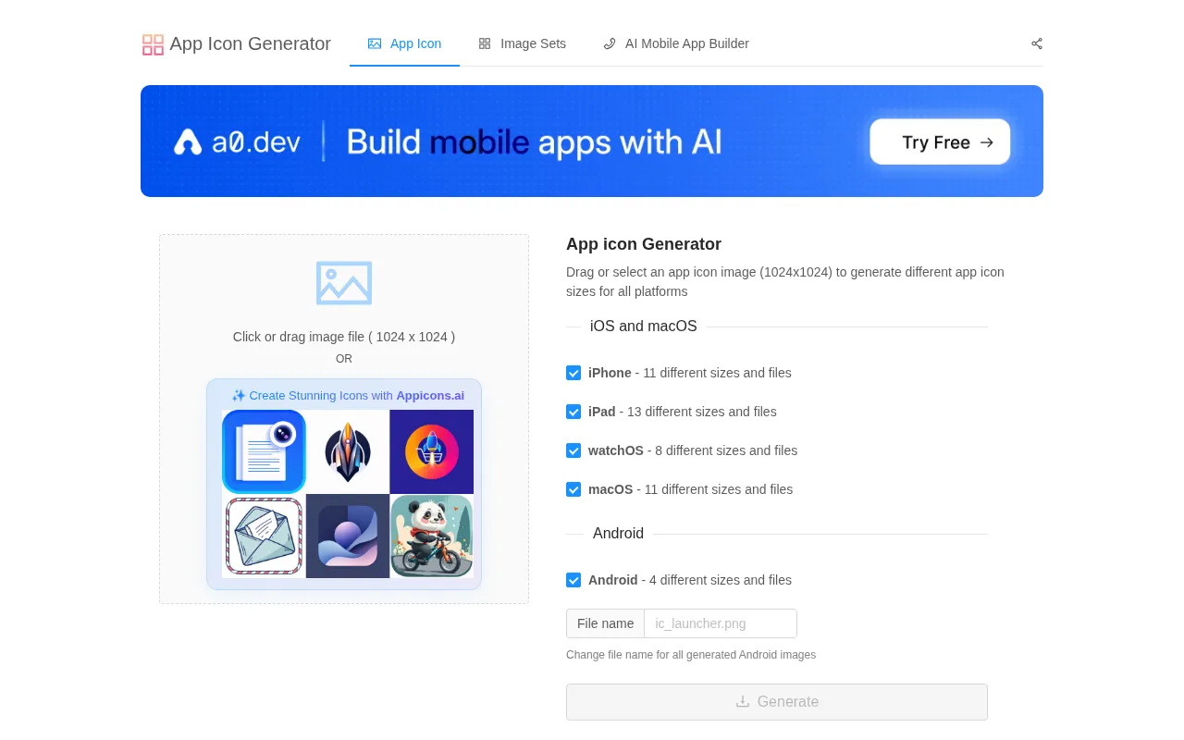
Task: Open the AI Mobile App Builder tab
Action: (x=676, y=43)
